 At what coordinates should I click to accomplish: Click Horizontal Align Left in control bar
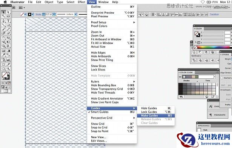pyautogui.click(x=159, y=14)
